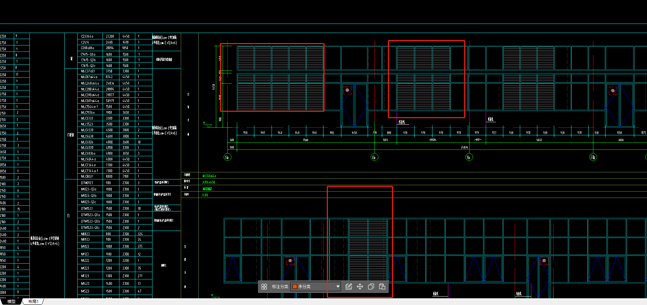The width and height of the screenshot is (647, 305).
Task: Click the DTM0923 cell in door table
Action: 87,183
